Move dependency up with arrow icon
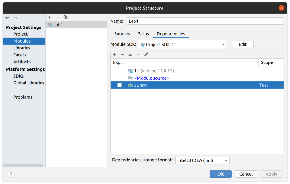Screen dimensions: 290x184 pyautogui.click(x=130, y=55)
